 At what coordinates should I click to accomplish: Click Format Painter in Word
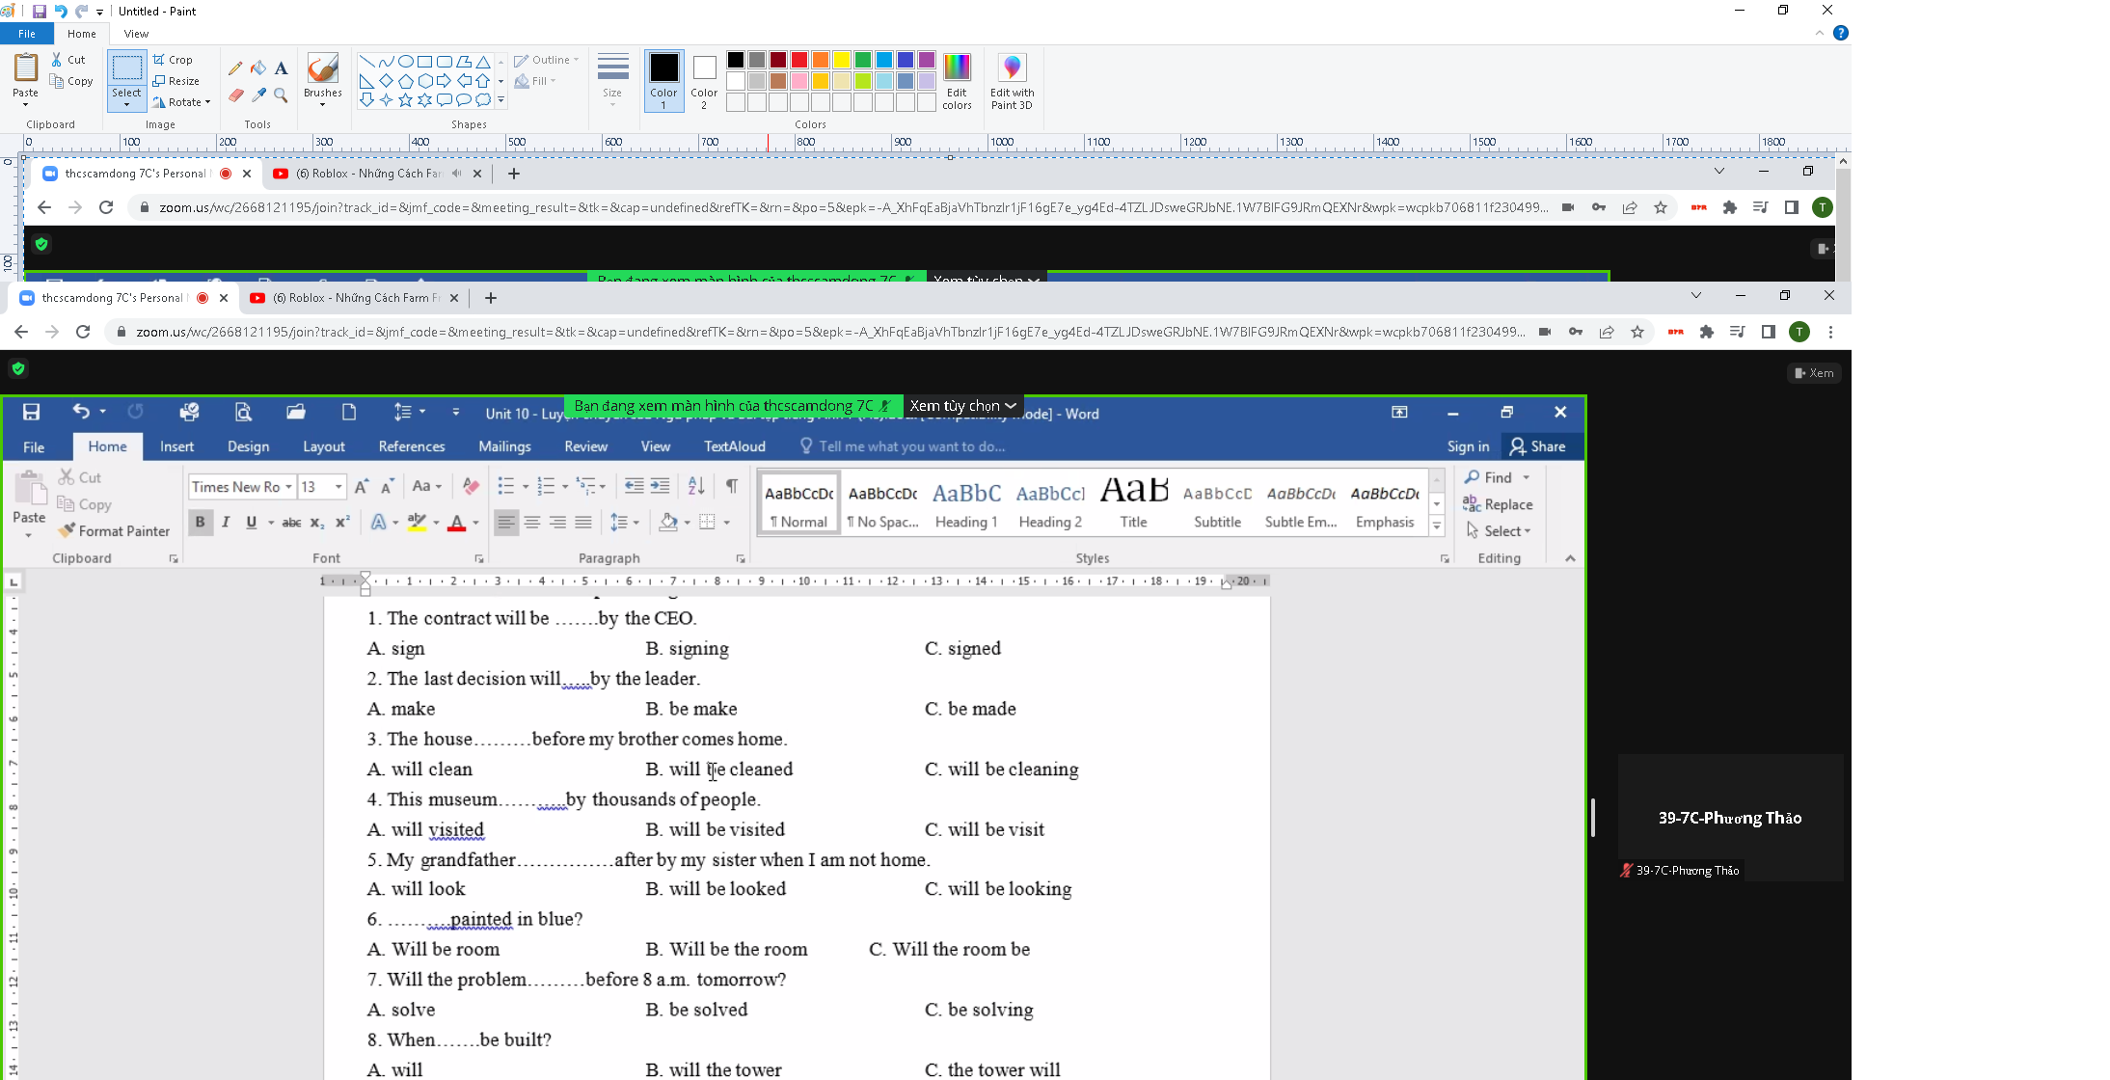click(x=114, y=531)
